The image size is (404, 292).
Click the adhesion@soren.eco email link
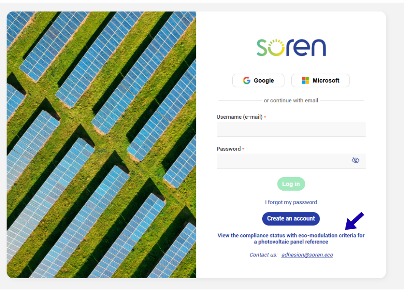point(307,255)
